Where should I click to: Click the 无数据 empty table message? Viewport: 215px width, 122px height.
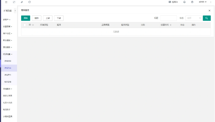[116, 32]
